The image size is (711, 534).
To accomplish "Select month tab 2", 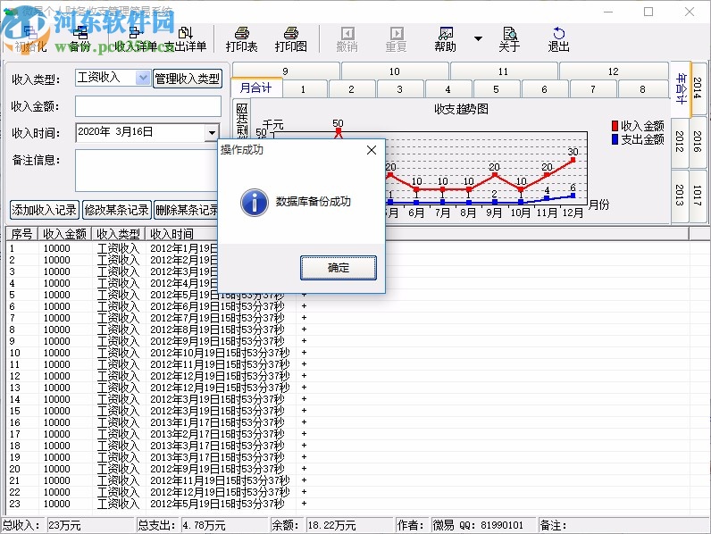I will [x=351, y=88].
